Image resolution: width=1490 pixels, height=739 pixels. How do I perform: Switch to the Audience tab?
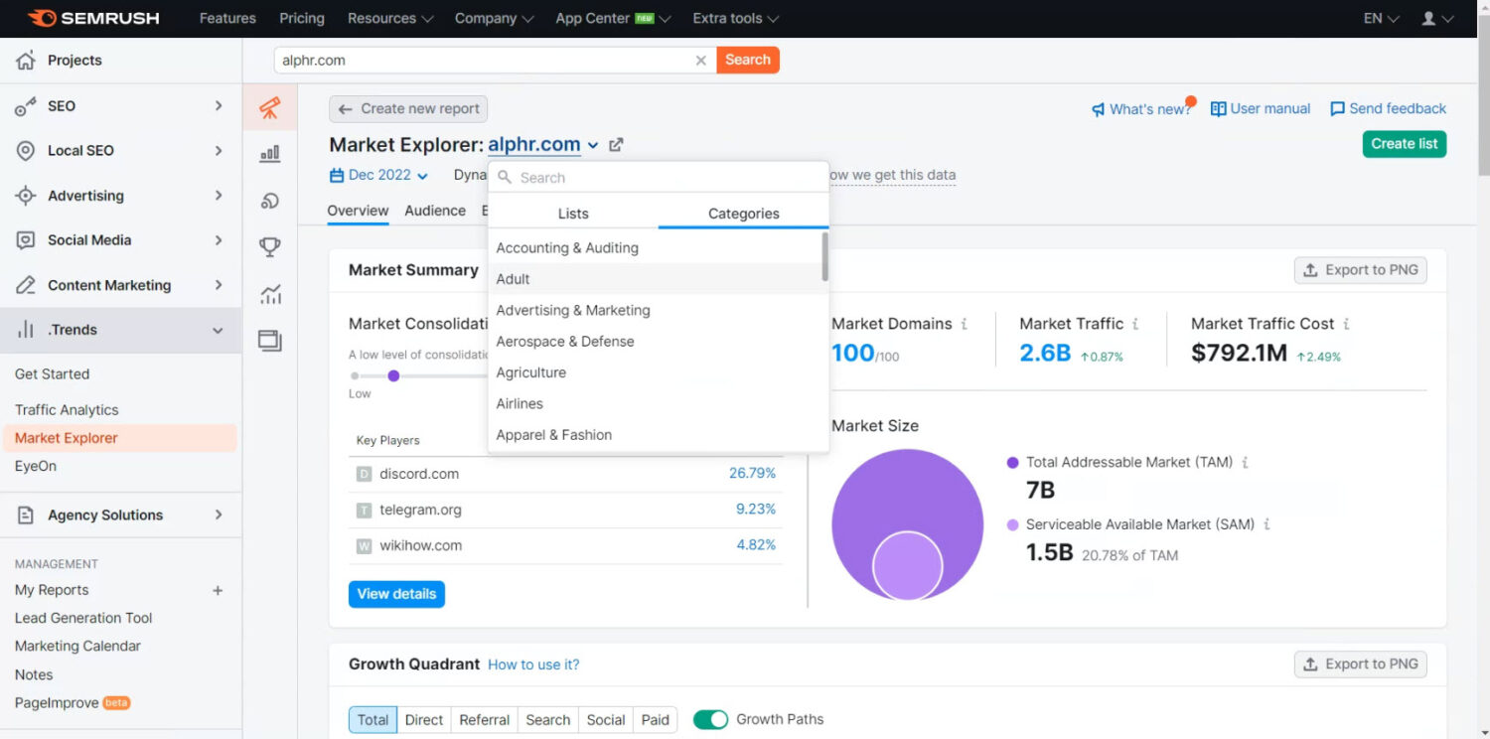[435, 211]
